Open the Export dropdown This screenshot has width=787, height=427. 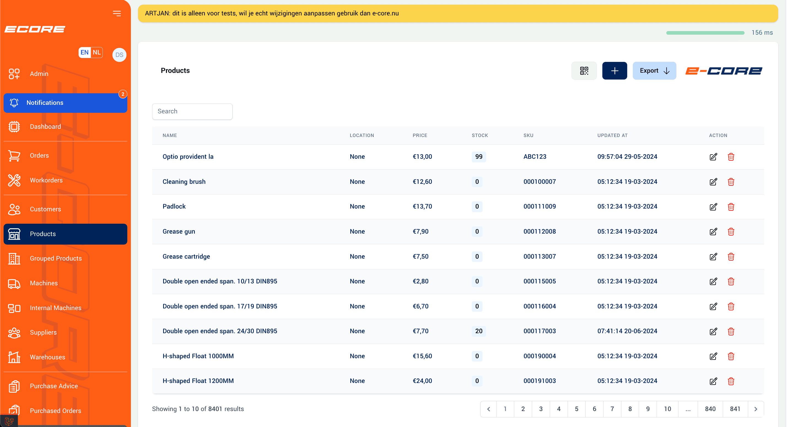(654, 71)
